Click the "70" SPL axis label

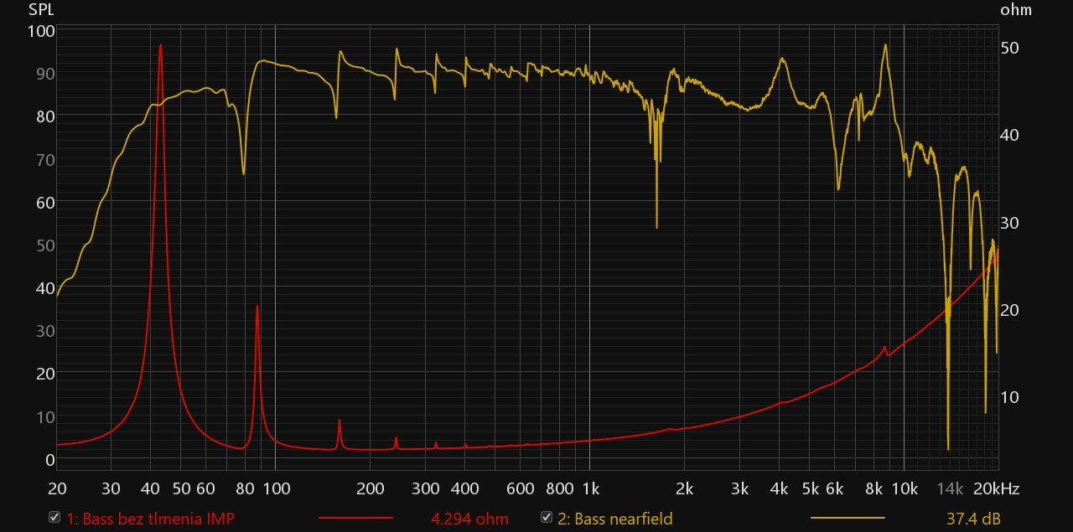coord(45,159)
